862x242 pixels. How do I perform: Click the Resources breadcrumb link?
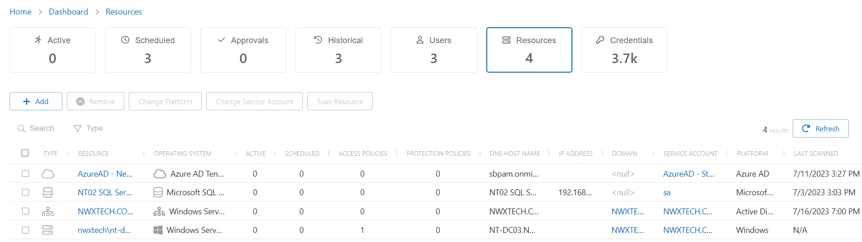[x=124, y=12]
